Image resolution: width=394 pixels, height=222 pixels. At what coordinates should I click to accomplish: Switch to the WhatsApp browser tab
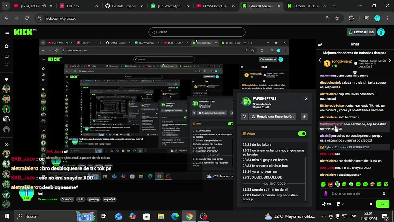(170, 6)
